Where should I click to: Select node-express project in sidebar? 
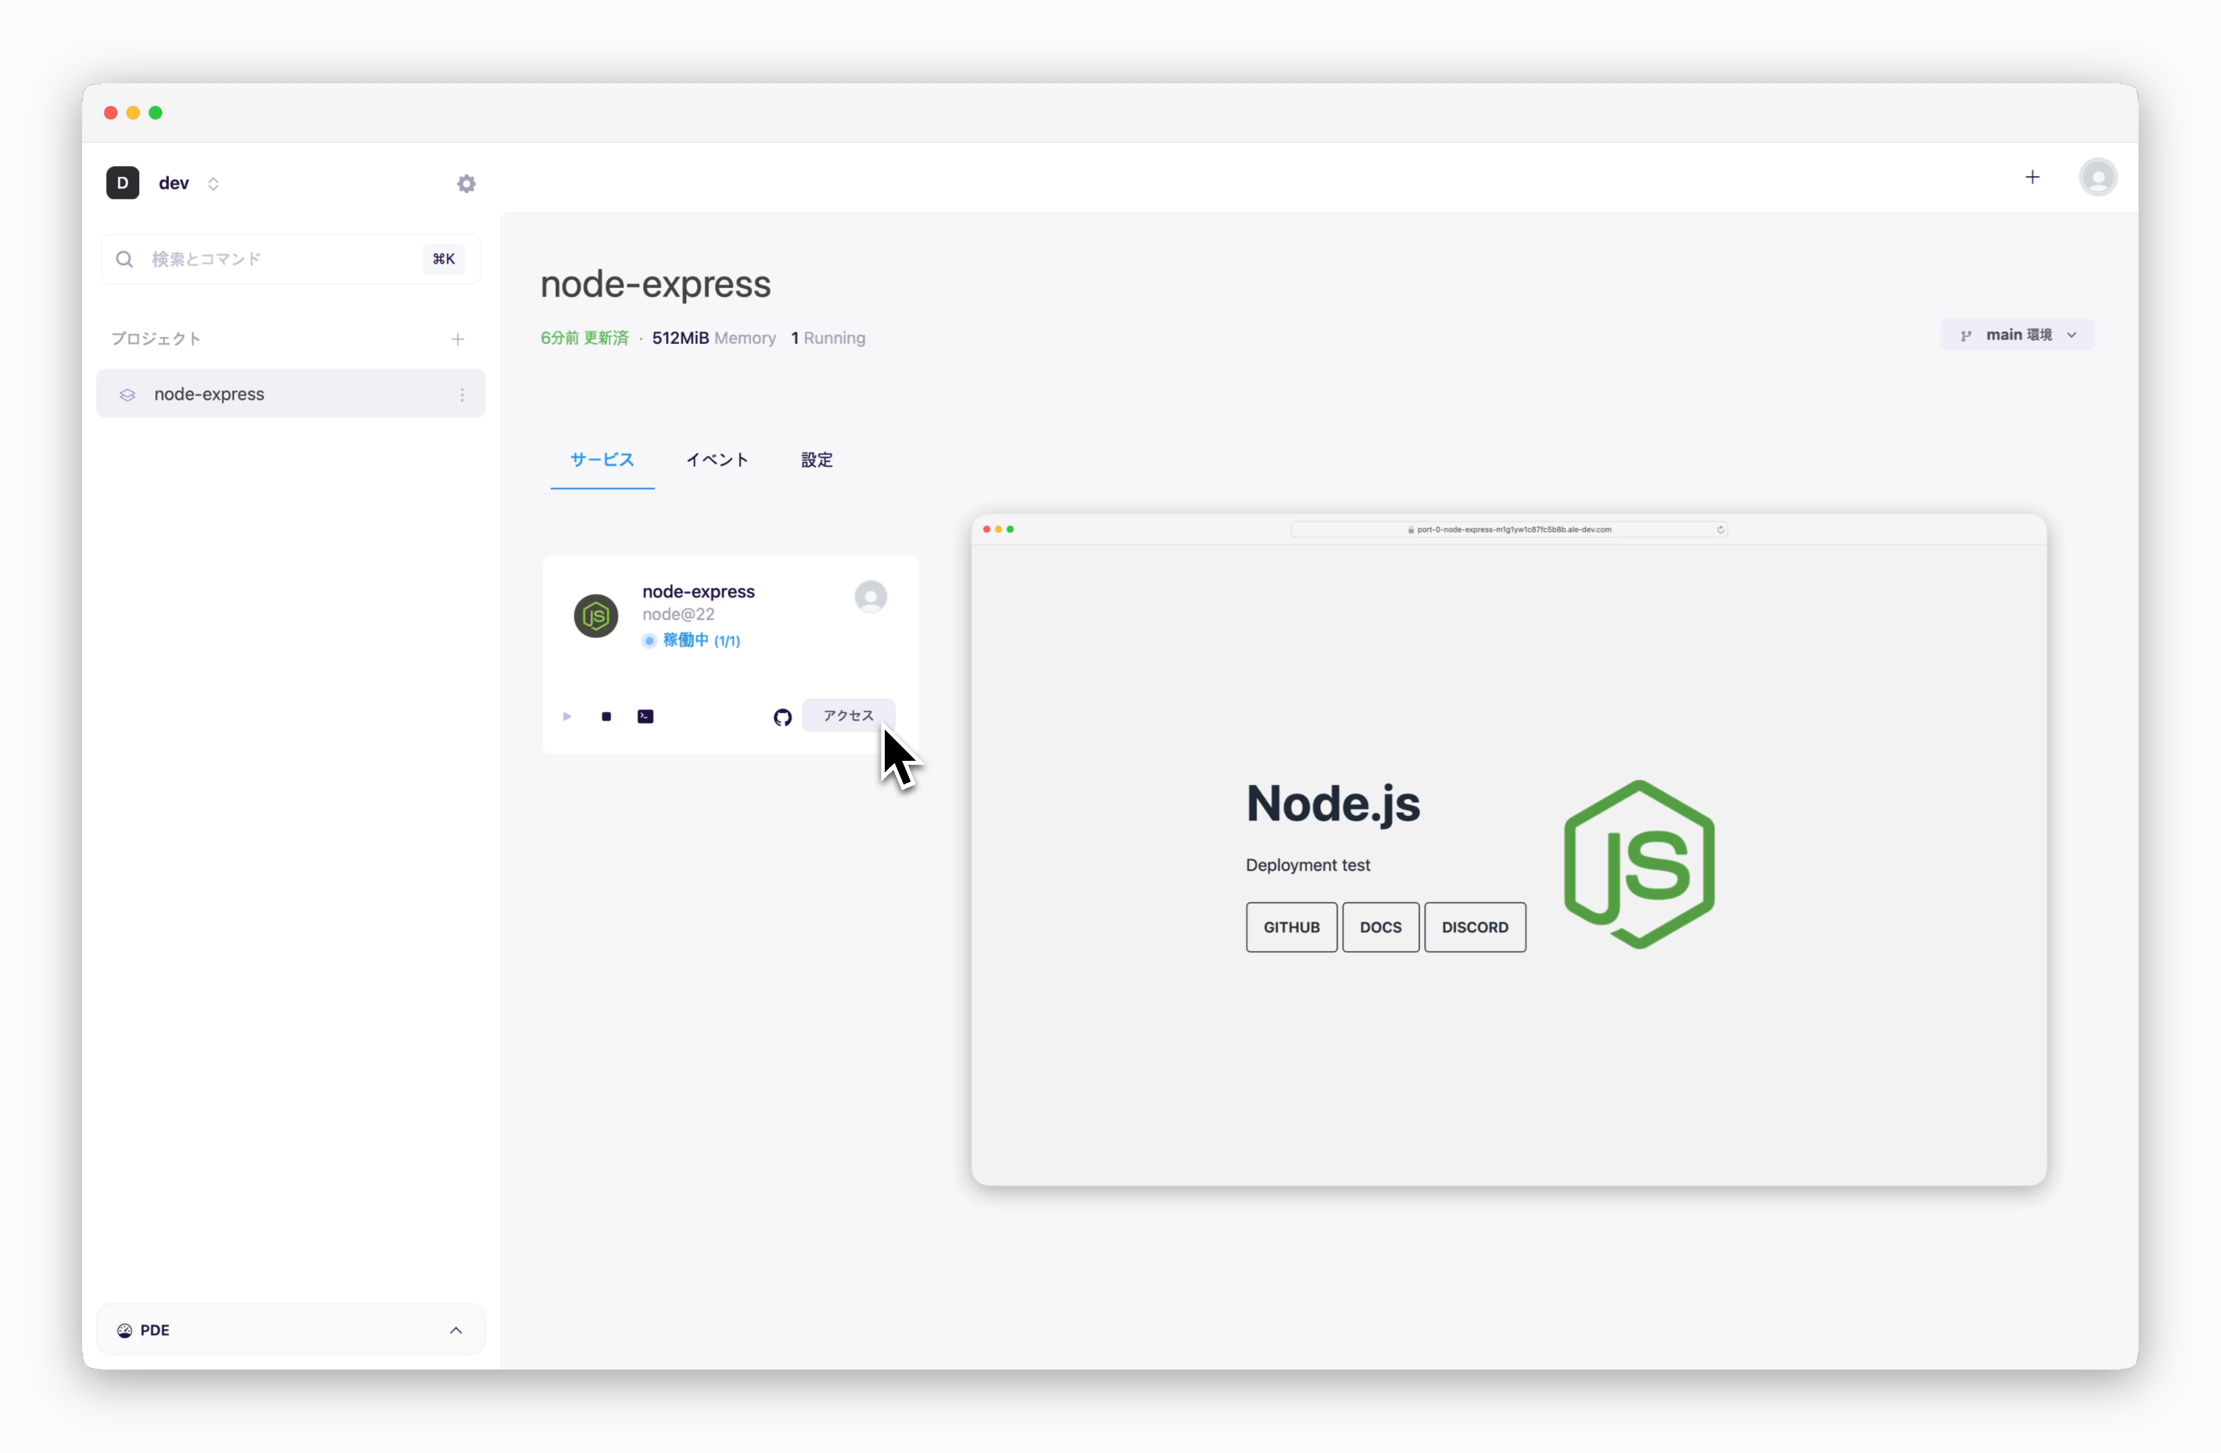click(290, 394)
